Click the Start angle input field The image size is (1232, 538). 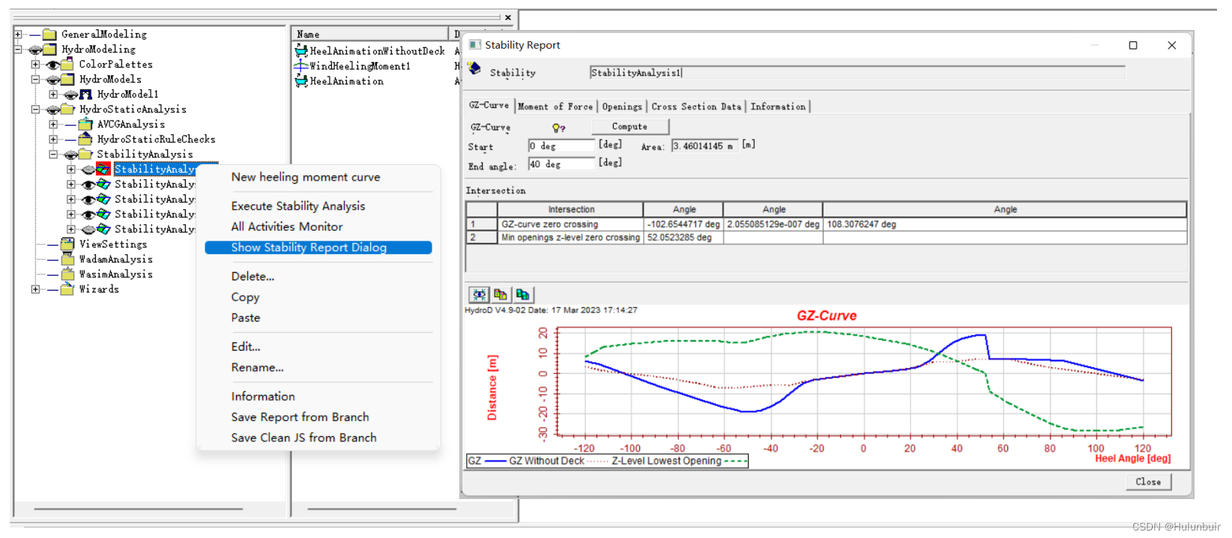[561, 145]
